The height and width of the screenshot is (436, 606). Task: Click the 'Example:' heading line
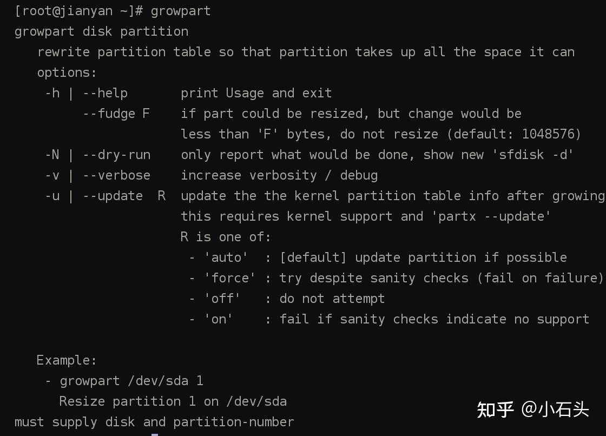point(67,360)
